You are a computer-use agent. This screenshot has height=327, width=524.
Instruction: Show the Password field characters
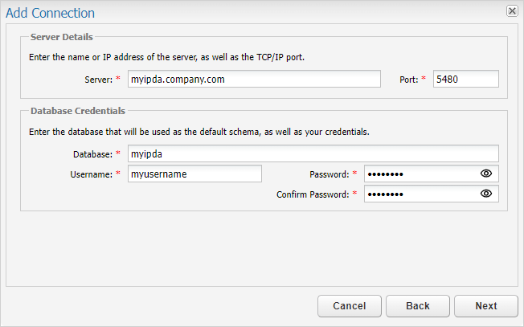point(485,174)
